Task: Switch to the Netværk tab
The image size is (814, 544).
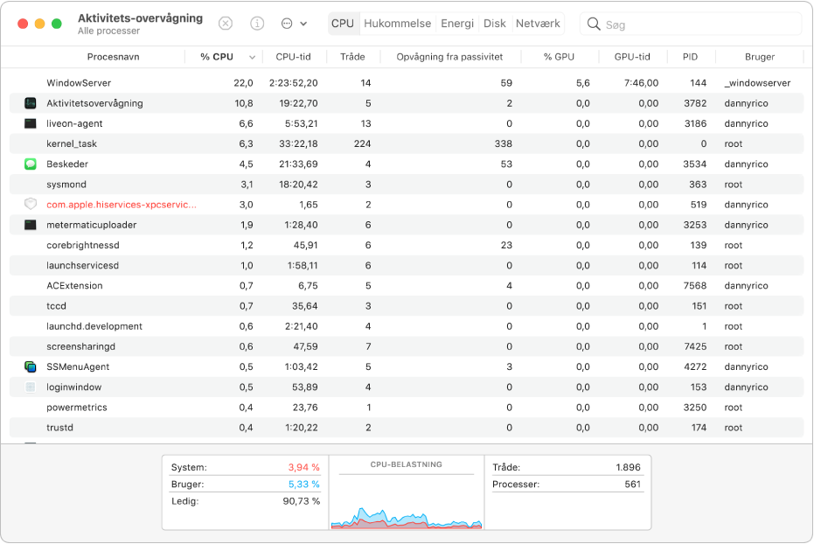Action: click(x=538, y=24)
